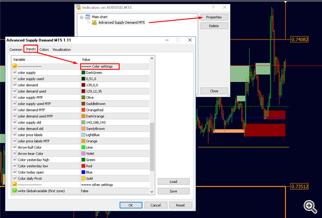Switch to the Colors tab
Screen dimensions: 322x218
(44, 50)
